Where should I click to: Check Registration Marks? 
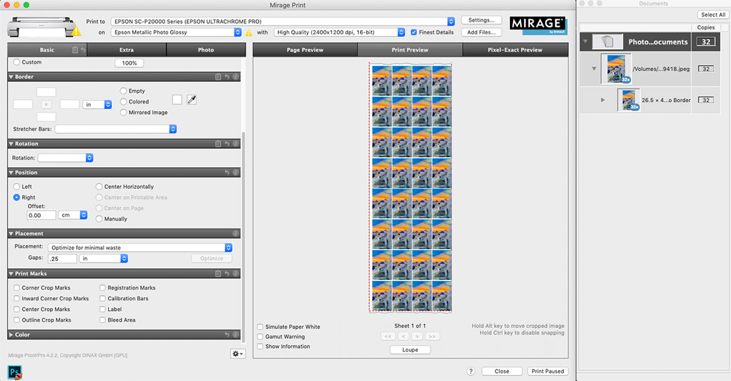(102, 288)
